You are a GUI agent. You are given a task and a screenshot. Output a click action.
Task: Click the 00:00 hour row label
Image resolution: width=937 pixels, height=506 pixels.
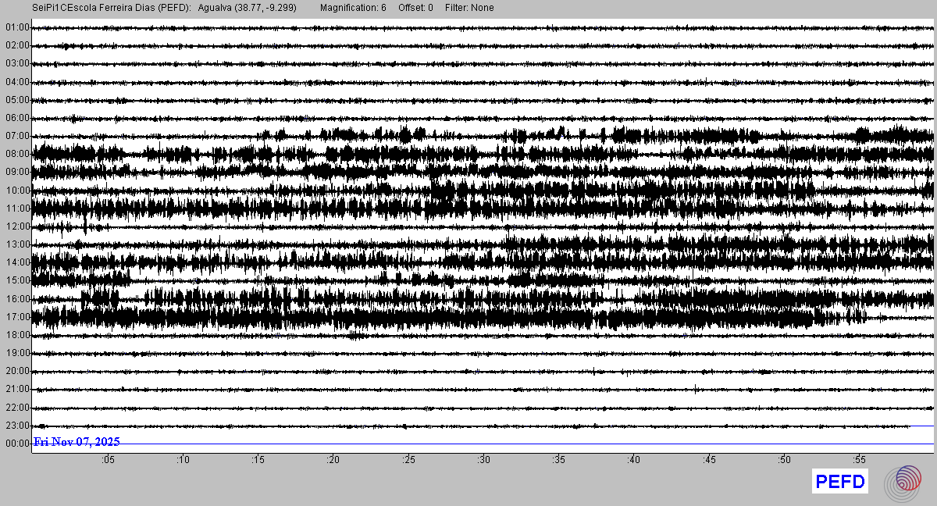tap(16, 444)
